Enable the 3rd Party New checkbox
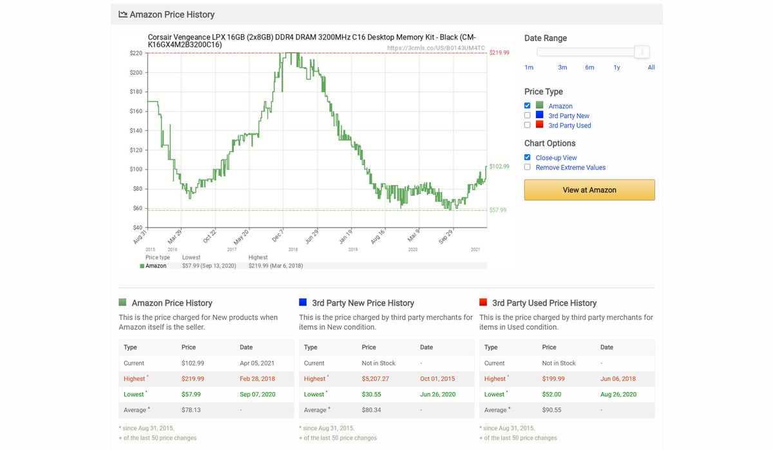The height and width of the screenshot is (450, 773). [528, 115]
